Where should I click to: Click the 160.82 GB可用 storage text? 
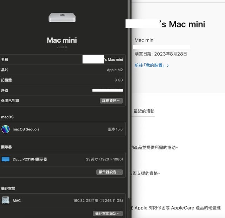click(98, 201)
